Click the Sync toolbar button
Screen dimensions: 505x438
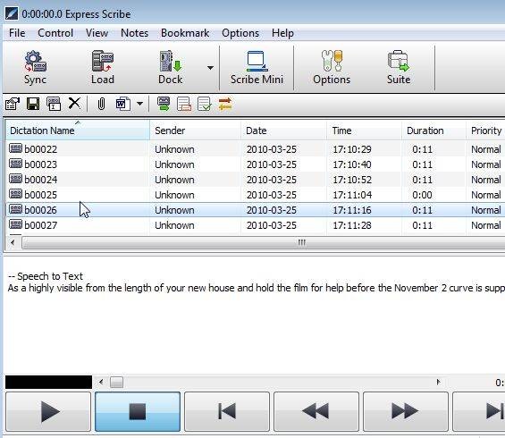[36, 68]
